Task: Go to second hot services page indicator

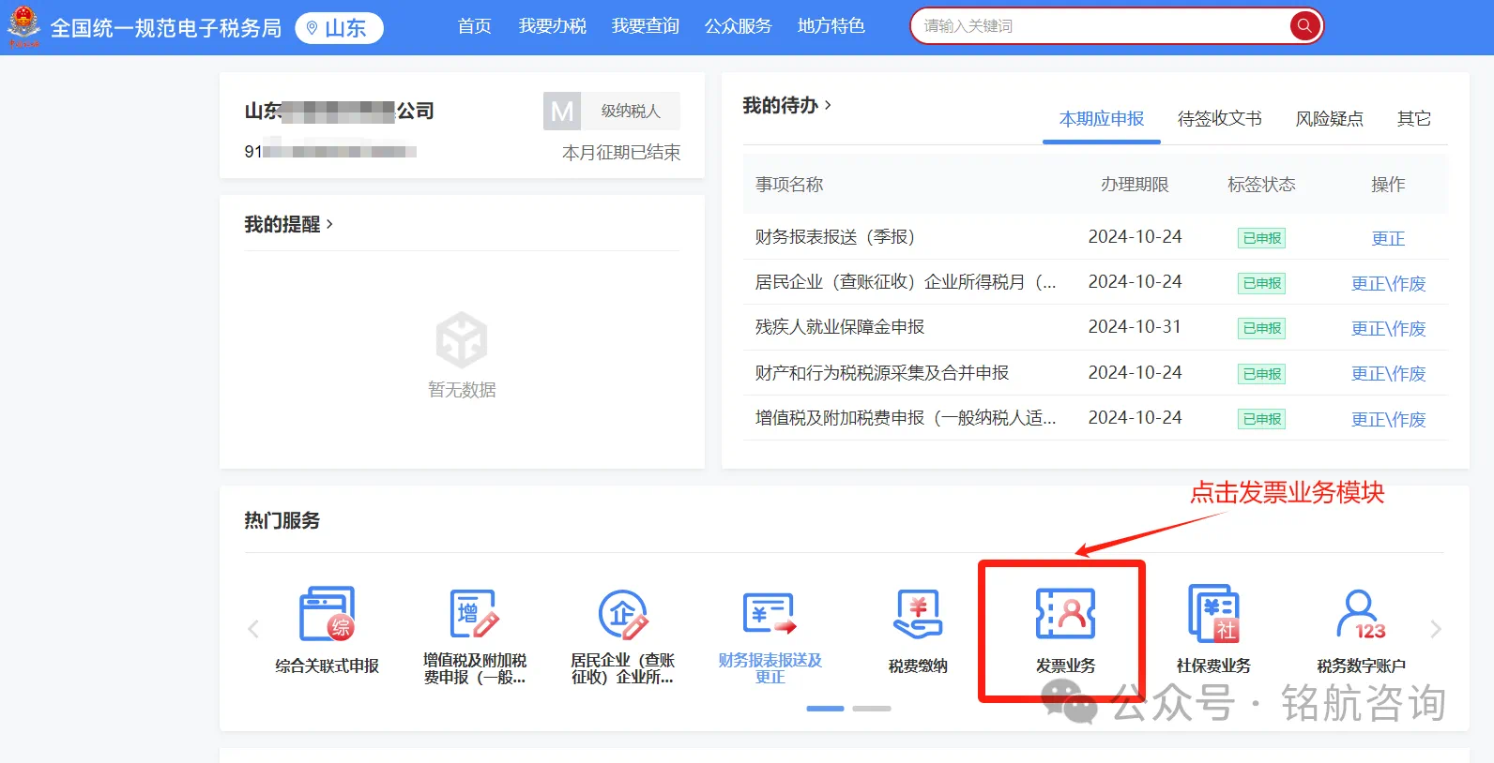Action: (x=872, y=709)
